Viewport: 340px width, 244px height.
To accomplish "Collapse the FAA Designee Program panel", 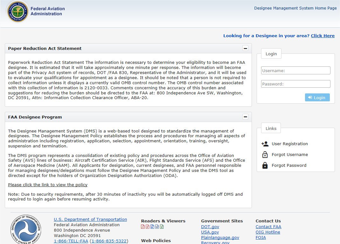I will [x=245, y=117].
